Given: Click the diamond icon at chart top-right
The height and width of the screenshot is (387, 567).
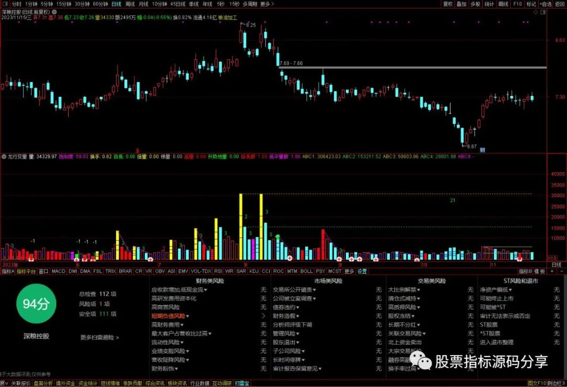Looking at the screenshot, I should tap(536, 12).
